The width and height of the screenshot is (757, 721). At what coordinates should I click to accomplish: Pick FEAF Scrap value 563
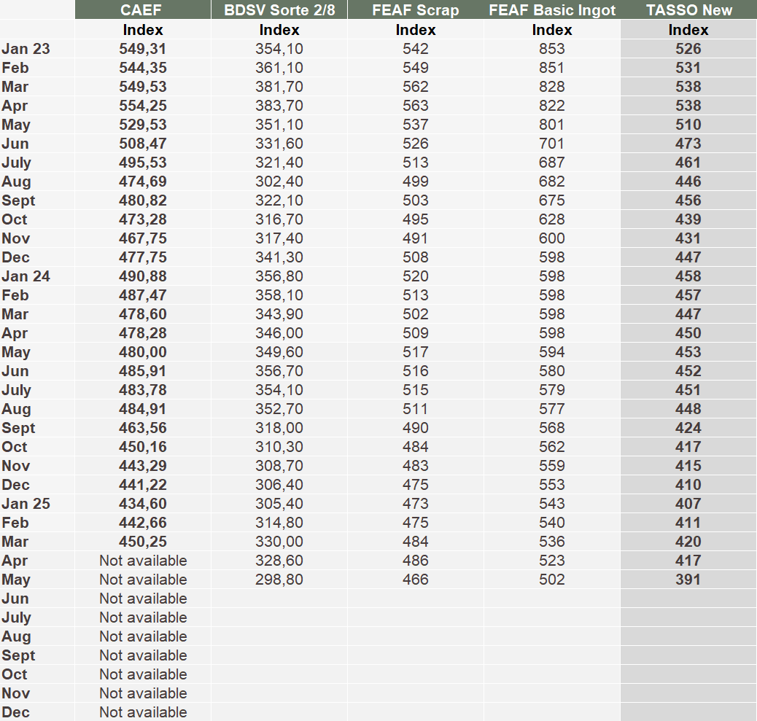tap(416, 106)
